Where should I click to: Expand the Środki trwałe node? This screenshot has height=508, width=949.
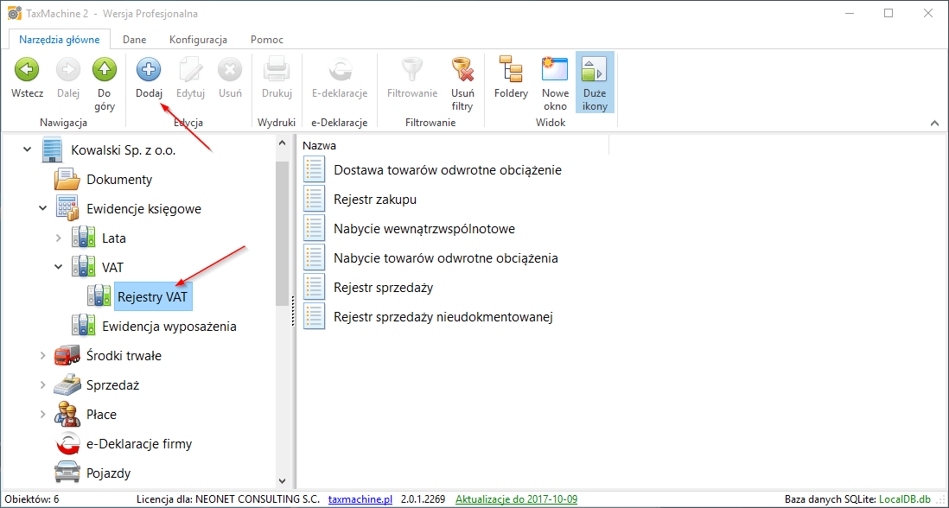[x=42, y=356]
